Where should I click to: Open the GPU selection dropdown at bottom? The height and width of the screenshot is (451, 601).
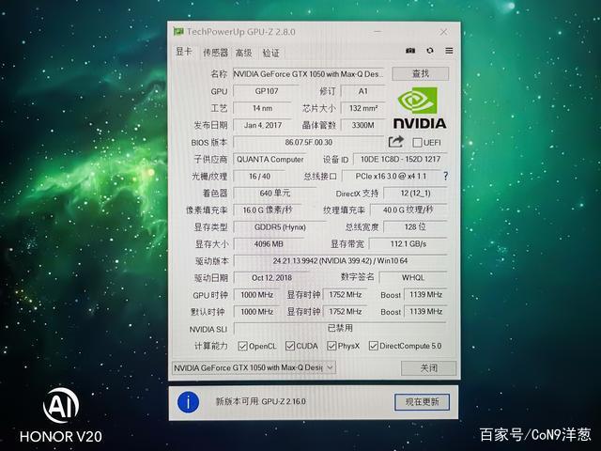pos(254,367)
